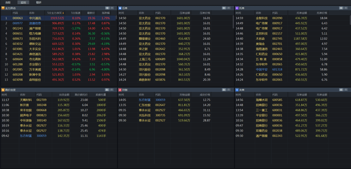
Task: Click code 601318 in 托单 list
Action: point(277,69)
